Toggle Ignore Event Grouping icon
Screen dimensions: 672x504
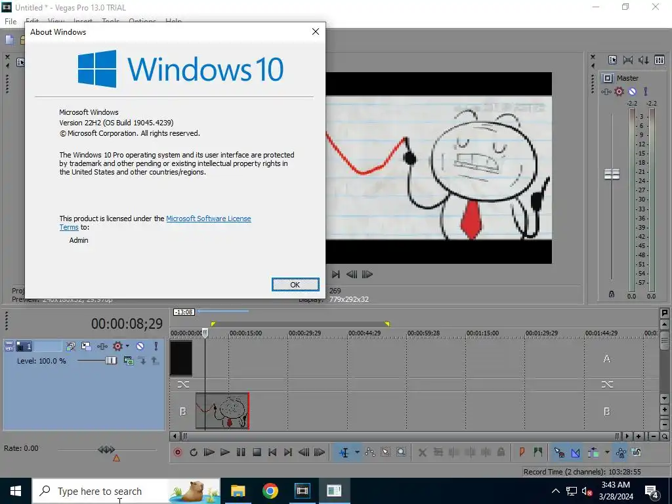click(637, 452)
